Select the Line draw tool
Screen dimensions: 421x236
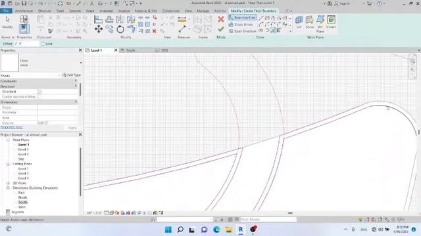click(x=260, y=18)
